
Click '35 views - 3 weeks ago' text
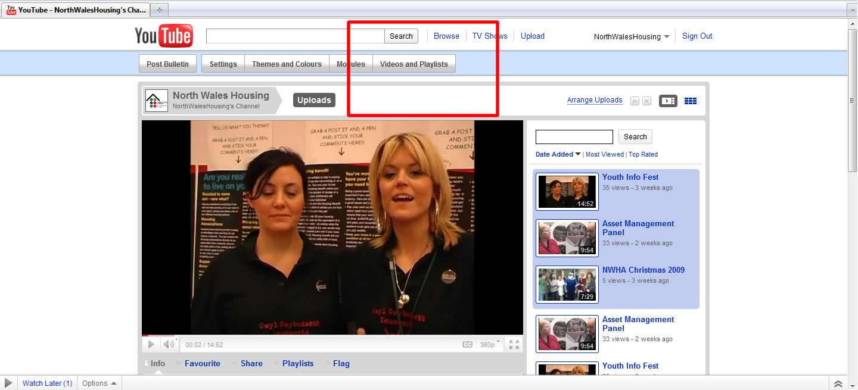click(637, 188)
